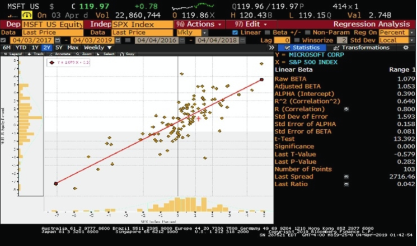417x246 pixels.
Task: Open the Legend chart tool
Action: pos(12,54)
